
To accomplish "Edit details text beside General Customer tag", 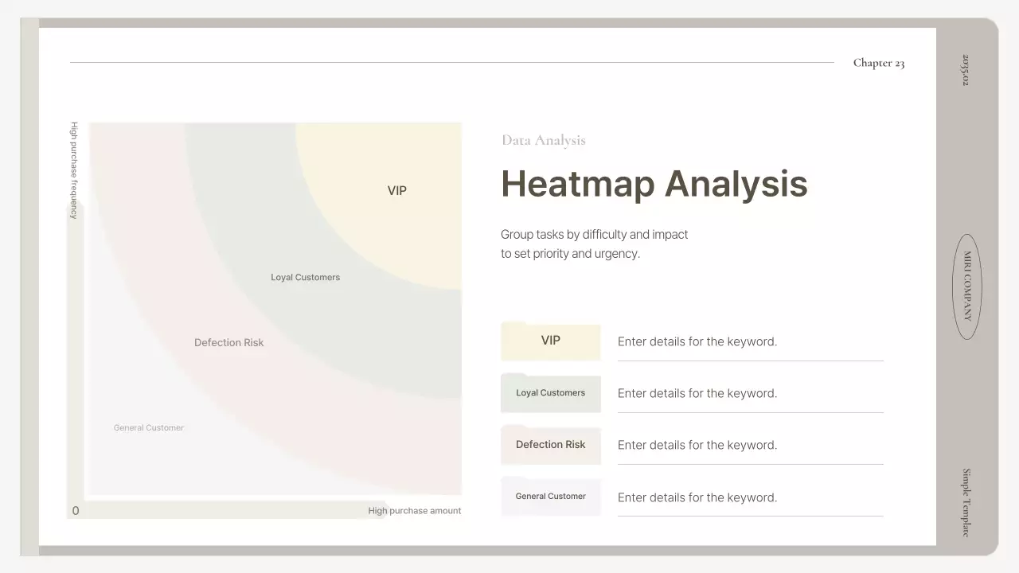I will pos(697,497).
